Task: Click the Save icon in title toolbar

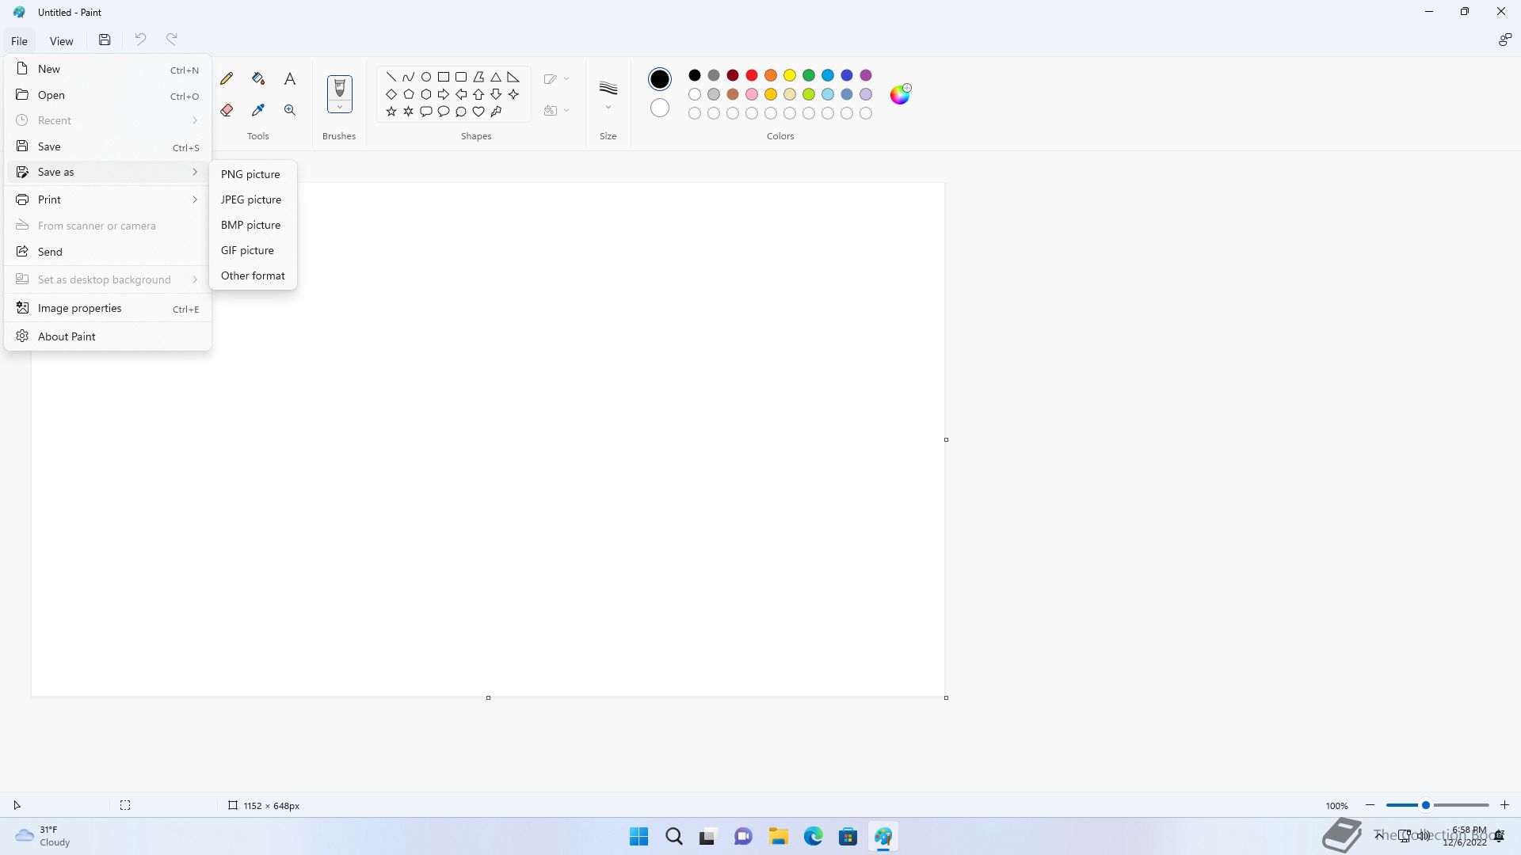Action: click(x=105, y=40)
